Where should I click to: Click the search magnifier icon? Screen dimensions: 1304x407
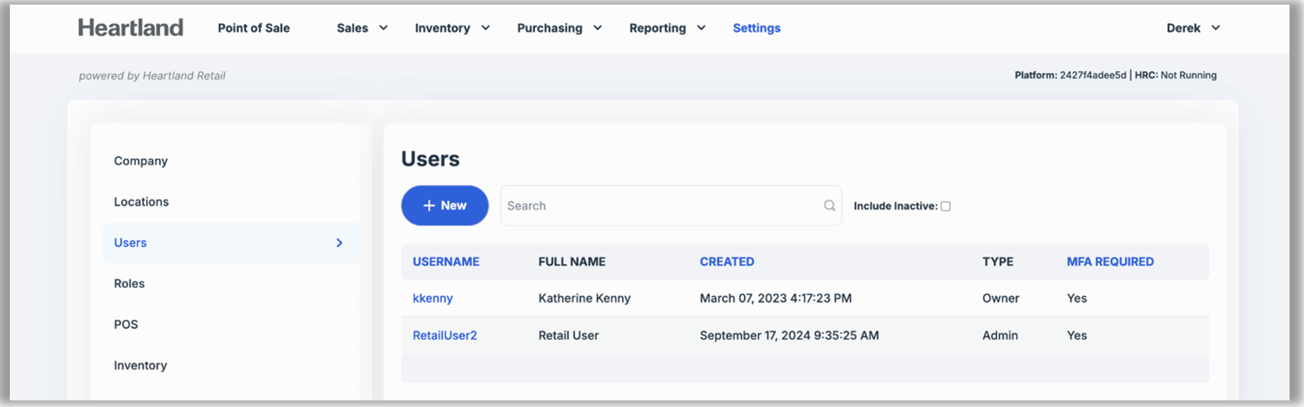click(829, 205)
